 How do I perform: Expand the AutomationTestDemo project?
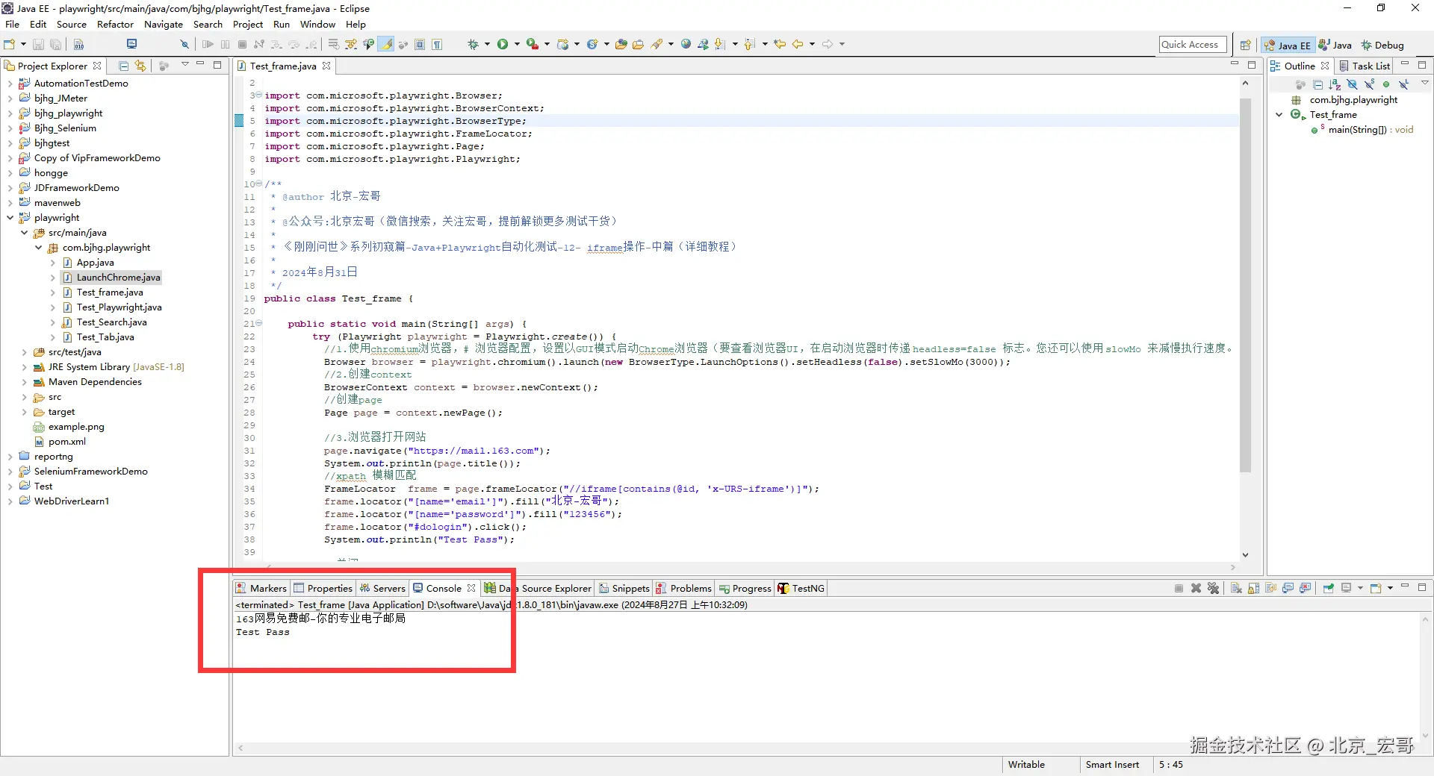pyautogui.click(x=10, y=84)
